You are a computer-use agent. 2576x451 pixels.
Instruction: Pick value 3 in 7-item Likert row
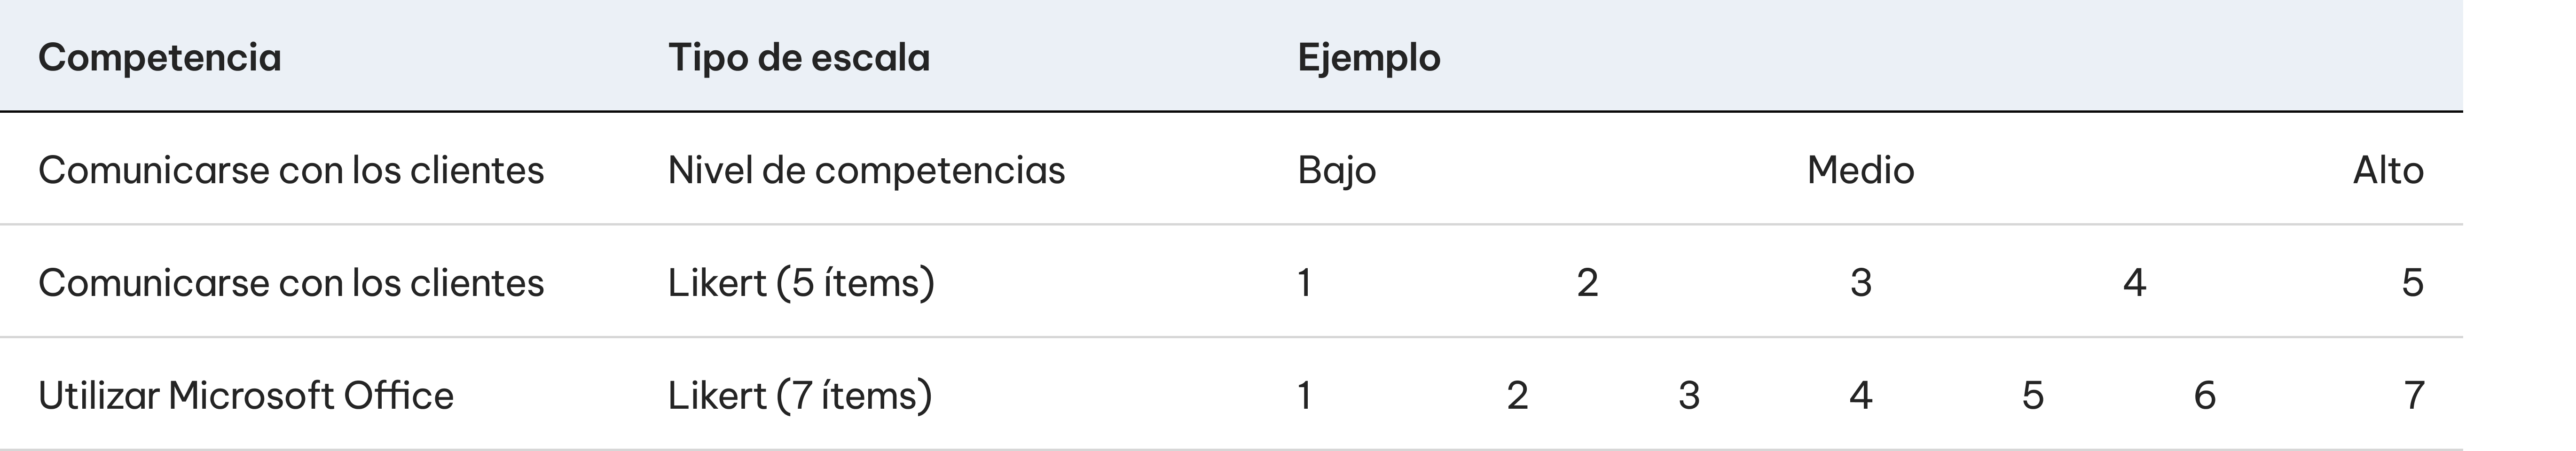[1689, 396]
